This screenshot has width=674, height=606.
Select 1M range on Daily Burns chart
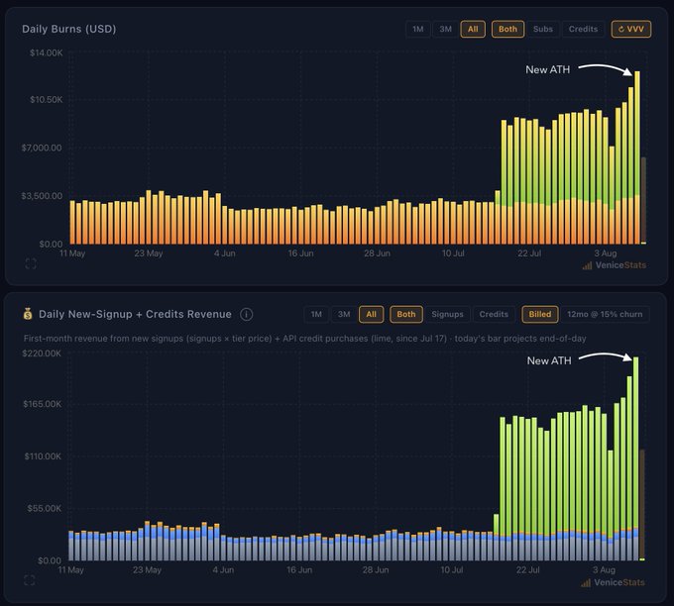[x=418, y=29]
